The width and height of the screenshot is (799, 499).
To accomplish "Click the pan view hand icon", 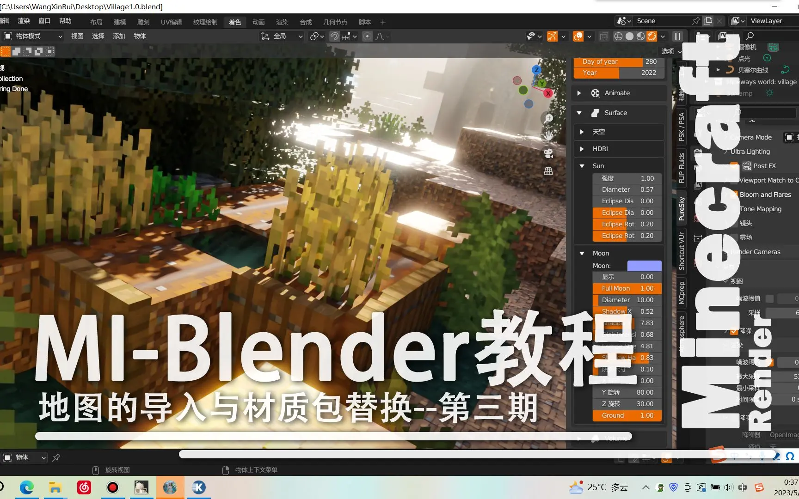I will coord(549,136).
